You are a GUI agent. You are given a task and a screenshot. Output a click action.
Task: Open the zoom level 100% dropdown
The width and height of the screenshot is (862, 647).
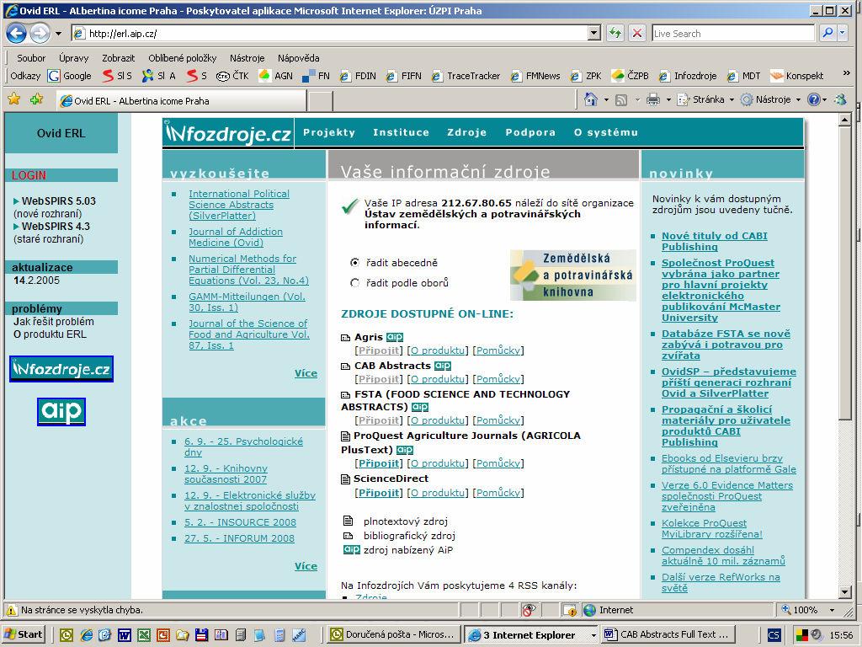[832, 610]
